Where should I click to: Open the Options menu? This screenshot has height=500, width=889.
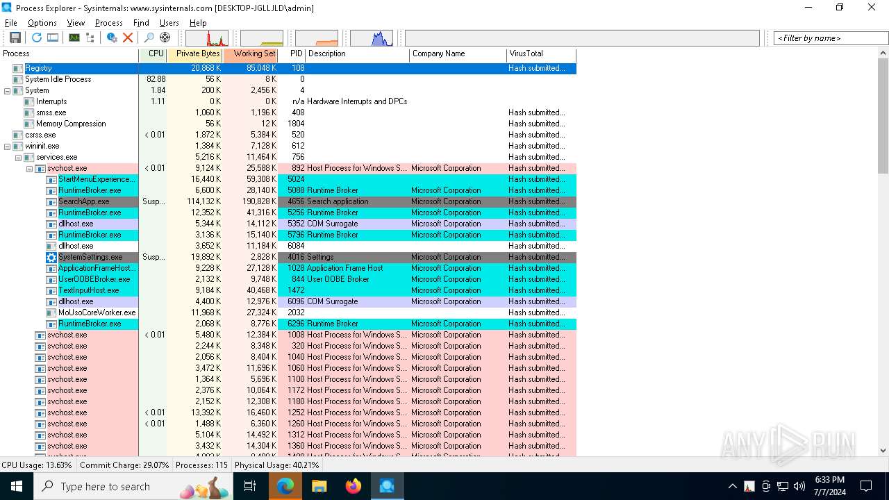click(x=42, y=23)
